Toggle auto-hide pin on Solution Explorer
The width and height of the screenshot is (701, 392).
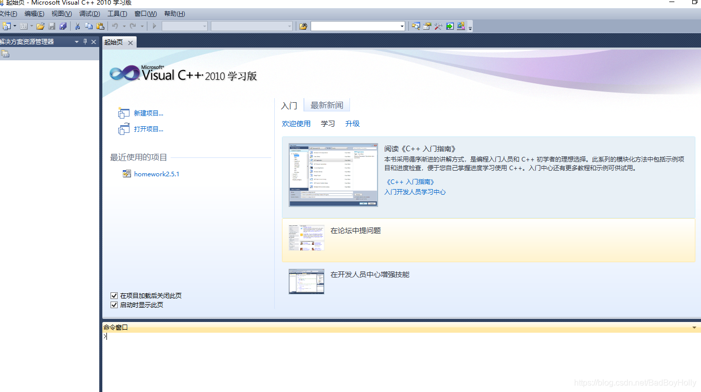pos(85,42)
